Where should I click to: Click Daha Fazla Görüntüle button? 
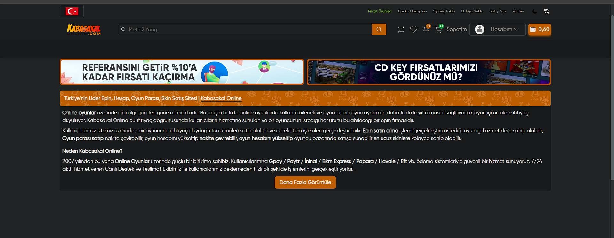[x=305, y=182]
